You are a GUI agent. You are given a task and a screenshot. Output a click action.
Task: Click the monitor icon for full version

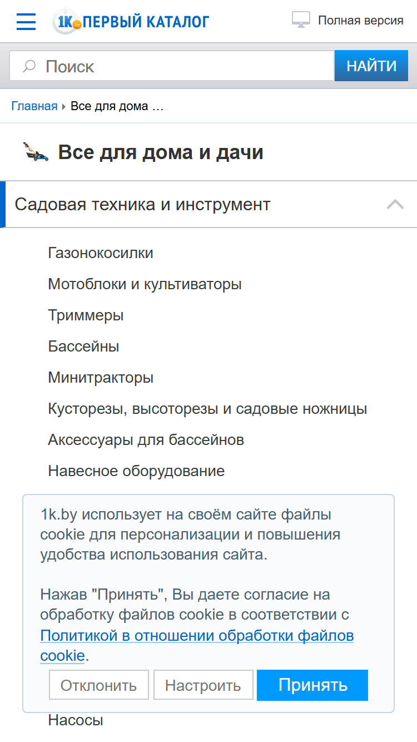pos(301,20)
